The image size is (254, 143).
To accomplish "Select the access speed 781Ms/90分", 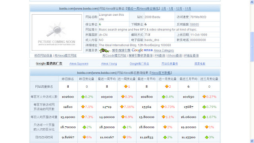I will [x=198, y=17].
